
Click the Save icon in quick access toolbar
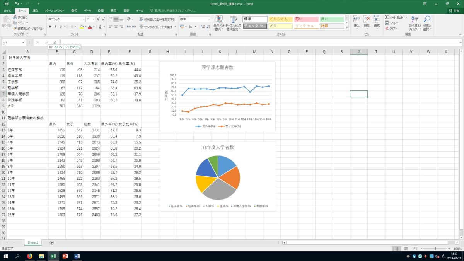pyautogui.click(x=6, y=3)
